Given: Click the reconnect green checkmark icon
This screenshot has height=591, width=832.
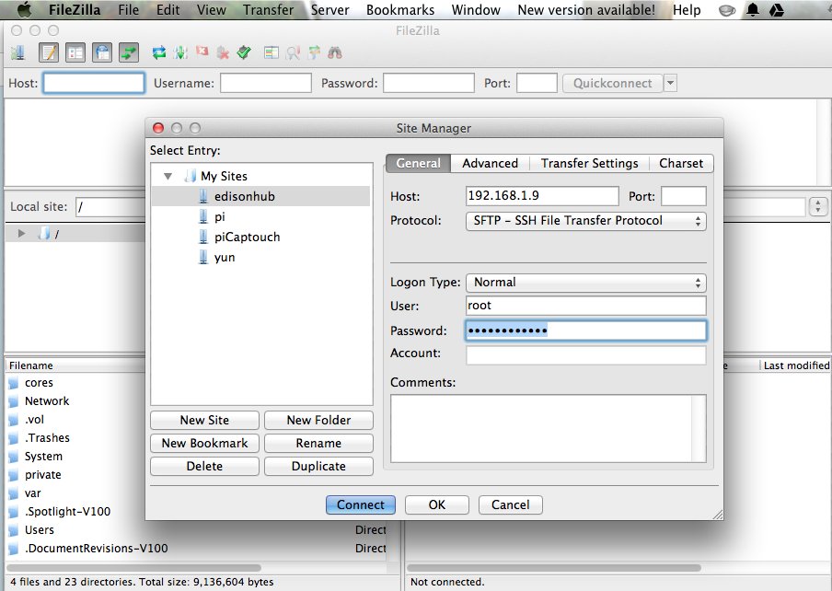Looking at the screenshot, I should (244, 52).
